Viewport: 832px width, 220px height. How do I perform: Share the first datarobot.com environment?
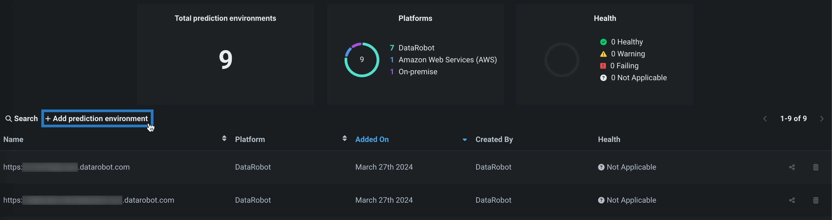coord(792,167)
